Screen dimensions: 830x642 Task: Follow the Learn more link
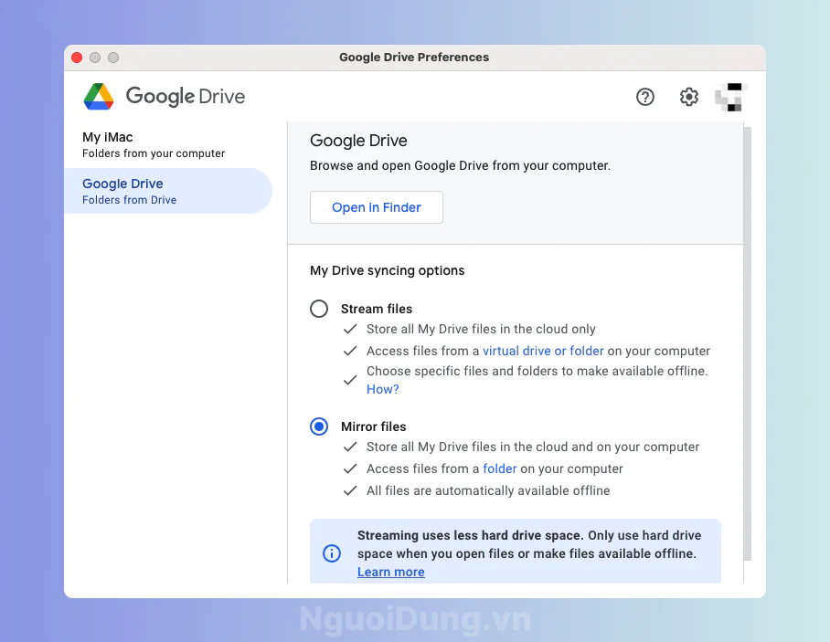point(390,572)
